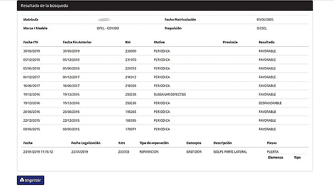
Task: Click the PUERTA piezas entry
Action: [x=273, y=152]
